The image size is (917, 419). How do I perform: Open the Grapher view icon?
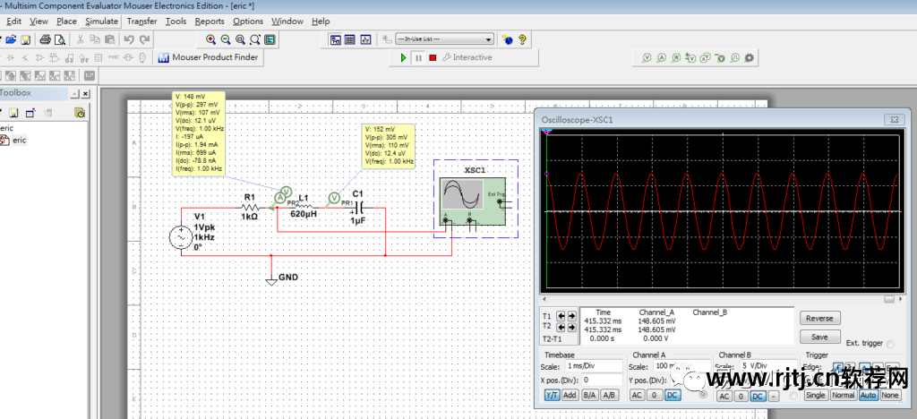[x=365, y=39]
